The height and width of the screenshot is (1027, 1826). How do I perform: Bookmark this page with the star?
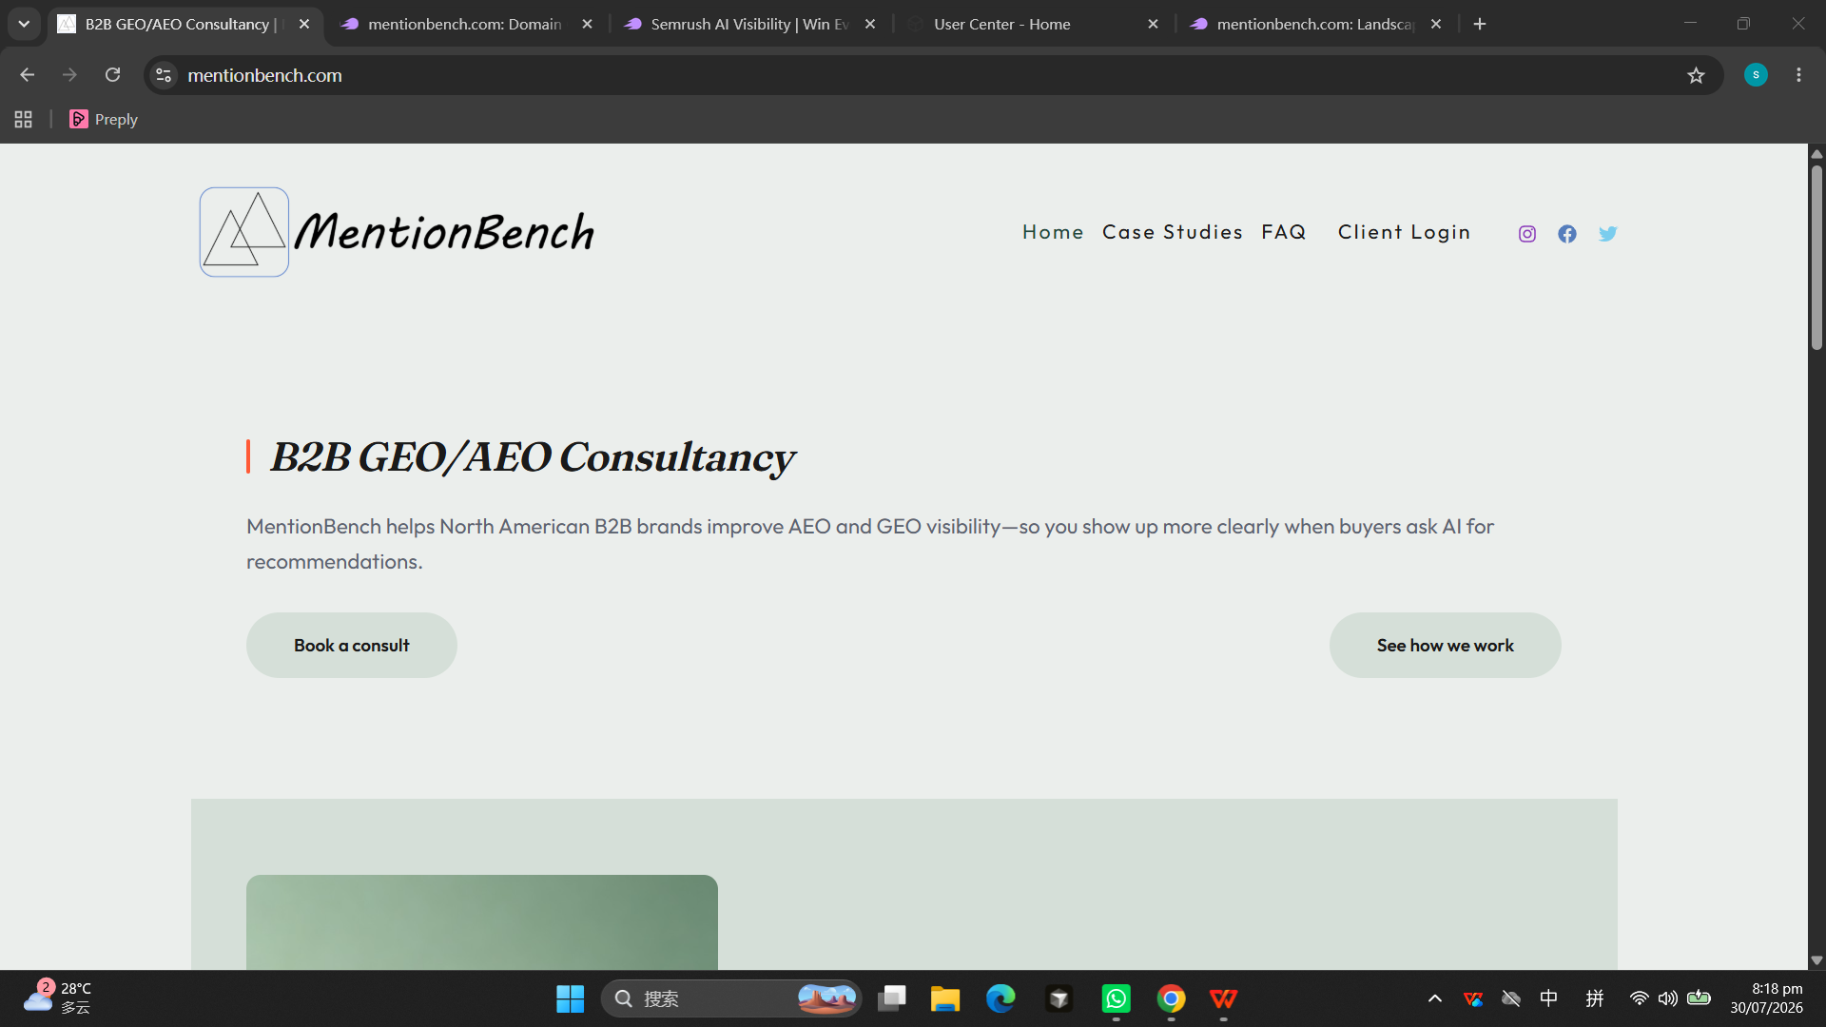(x=1696, y=75)
